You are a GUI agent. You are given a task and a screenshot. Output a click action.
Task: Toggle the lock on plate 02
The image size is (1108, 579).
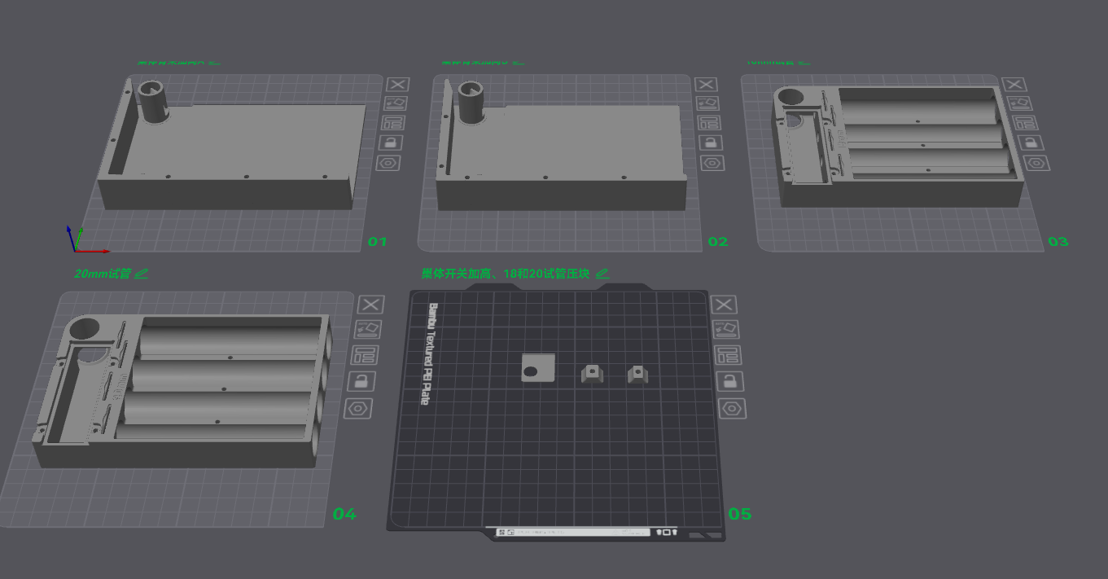[711, 143]
